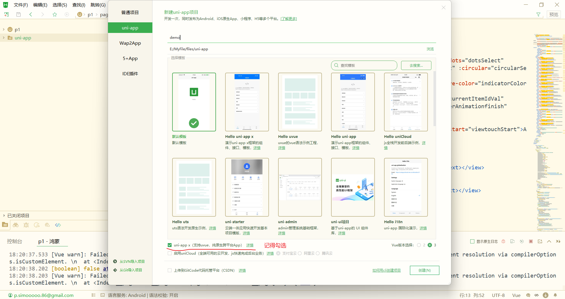565x299 pixels.
Task: Open the 查找(I) menu
Action: (x=79, y=5)
